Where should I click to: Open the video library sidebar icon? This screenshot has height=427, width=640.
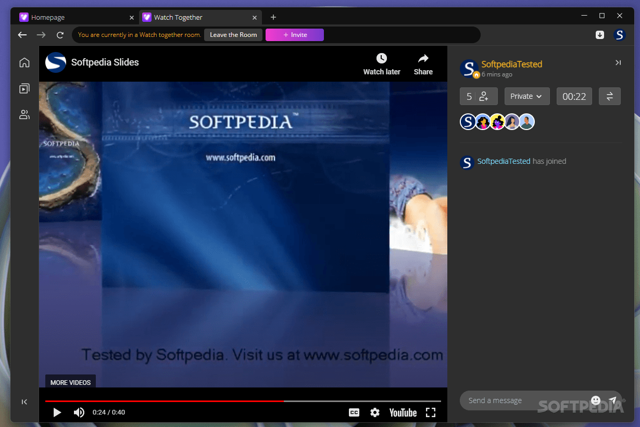(x=24, y=89)
